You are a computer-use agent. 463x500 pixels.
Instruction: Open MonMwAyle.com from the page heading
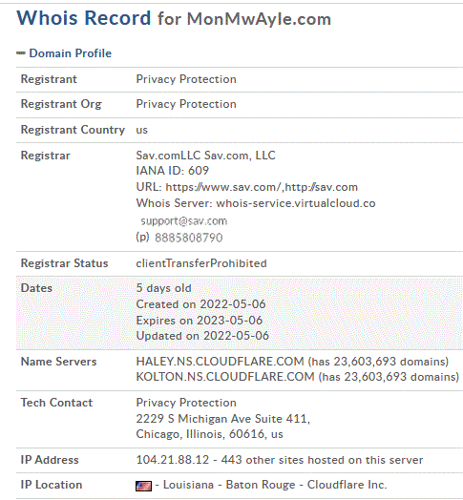coord(259,19)
